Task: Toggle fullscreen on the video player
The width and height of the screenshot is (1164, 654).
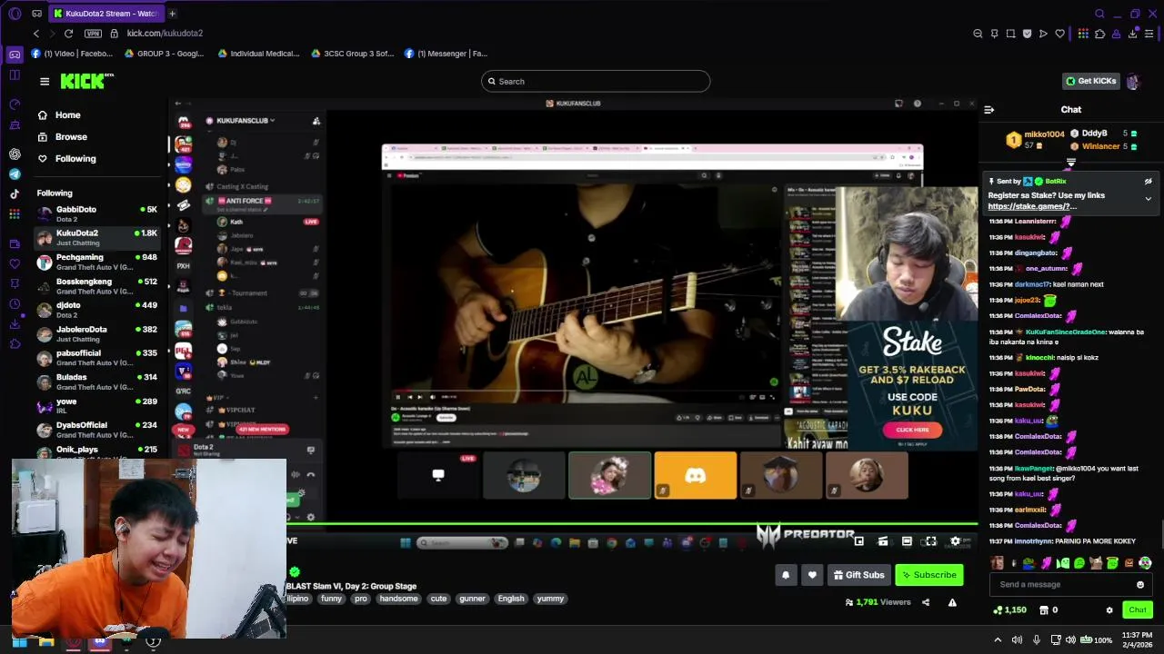Action: (931, 541)
